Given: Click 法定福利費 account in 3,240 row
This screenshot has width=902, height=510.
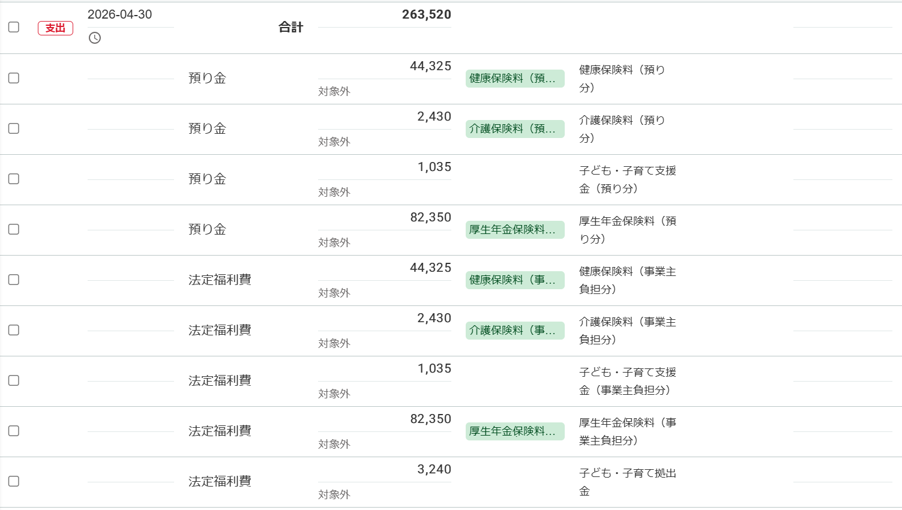Looking at the screenshot, I should coord(220,481).
